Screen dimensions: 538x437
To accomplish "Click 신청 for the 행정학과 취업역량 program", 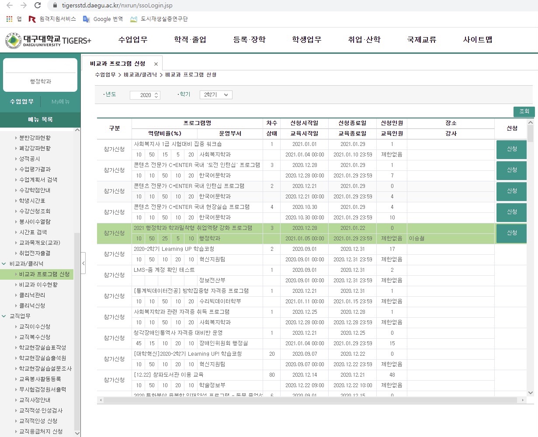I will [511, 233].
